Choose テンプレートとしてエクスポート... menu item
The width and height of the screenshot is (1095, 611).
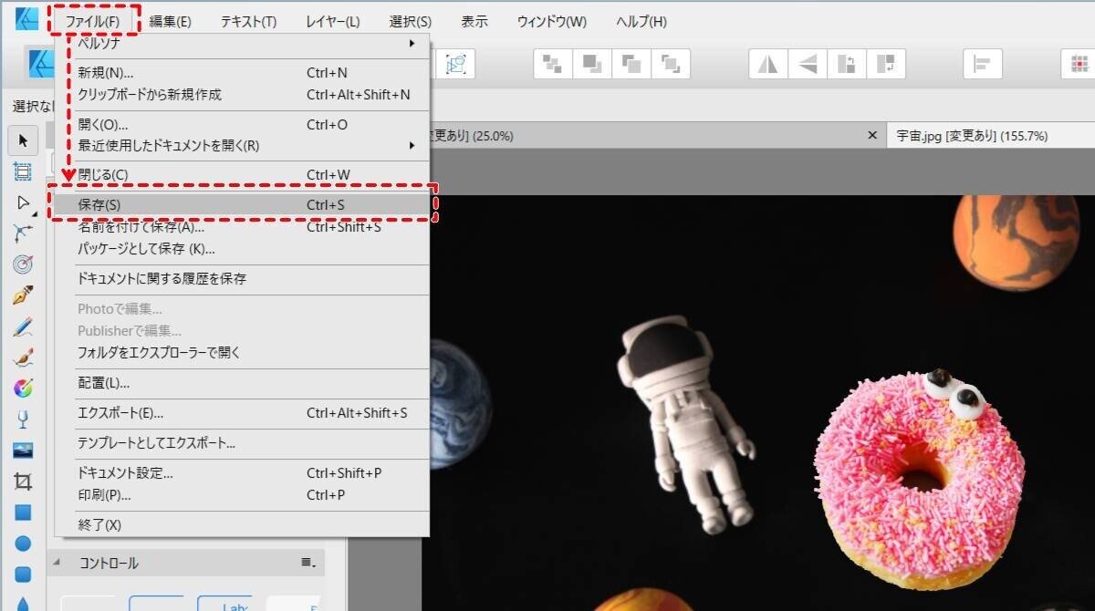point(242,443)
